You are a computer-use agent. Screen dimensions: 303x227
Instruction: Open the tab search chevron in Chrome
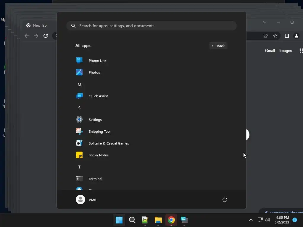tap(265, 22)
